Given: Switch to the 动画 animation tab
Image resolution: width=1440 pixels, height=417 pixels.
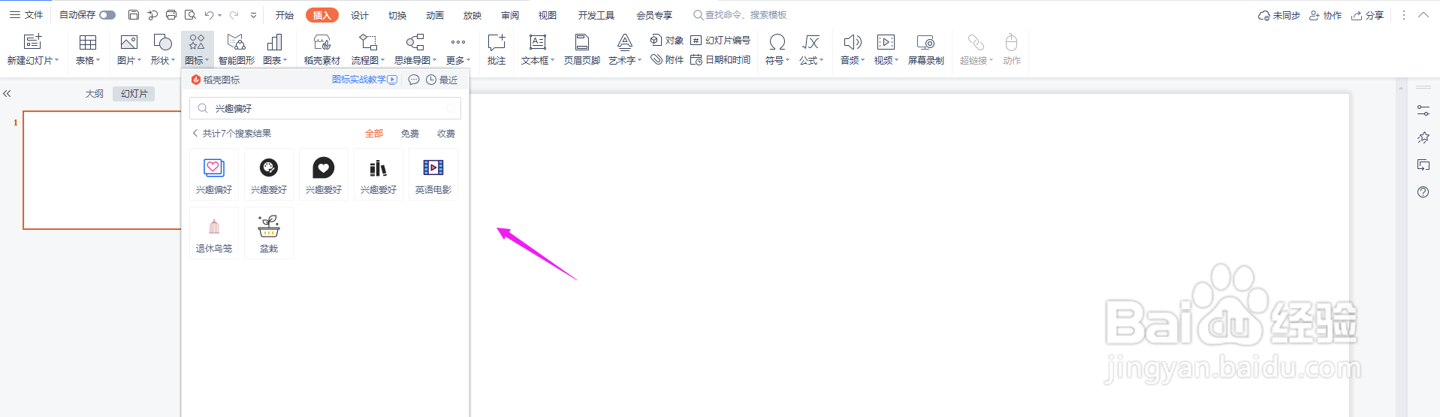Looking at the screenshot, I should [x=435, y=15].
